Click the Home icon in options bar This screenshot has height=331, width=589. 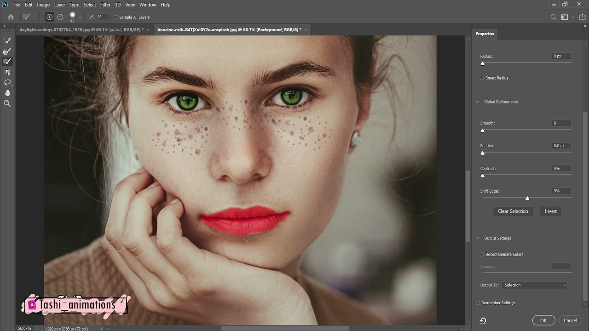point(11,17)
